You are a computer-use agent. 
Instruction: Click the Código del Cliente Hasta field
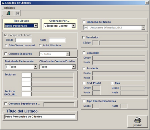(x=57, y=40)
